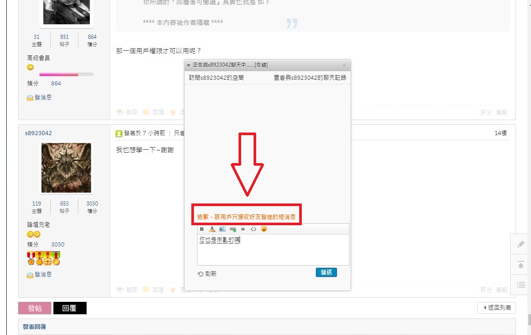531x335 pixels.
Task: Toggle bold formatting in the chat editor
Action: pyautogui.click(x=201, y=229)
